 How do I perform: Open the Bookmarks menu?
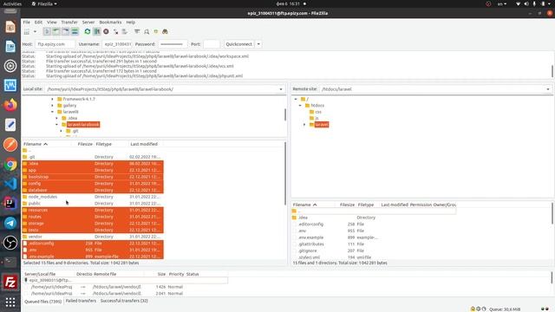click(110, 23)
